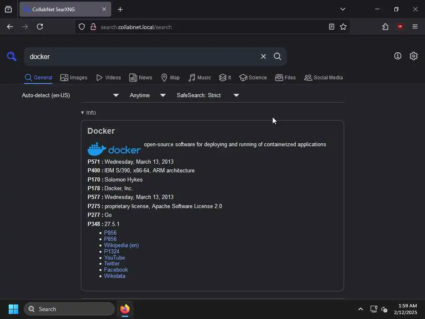Switch to Images category tab

pyautogui.click(x=74, y=78)
